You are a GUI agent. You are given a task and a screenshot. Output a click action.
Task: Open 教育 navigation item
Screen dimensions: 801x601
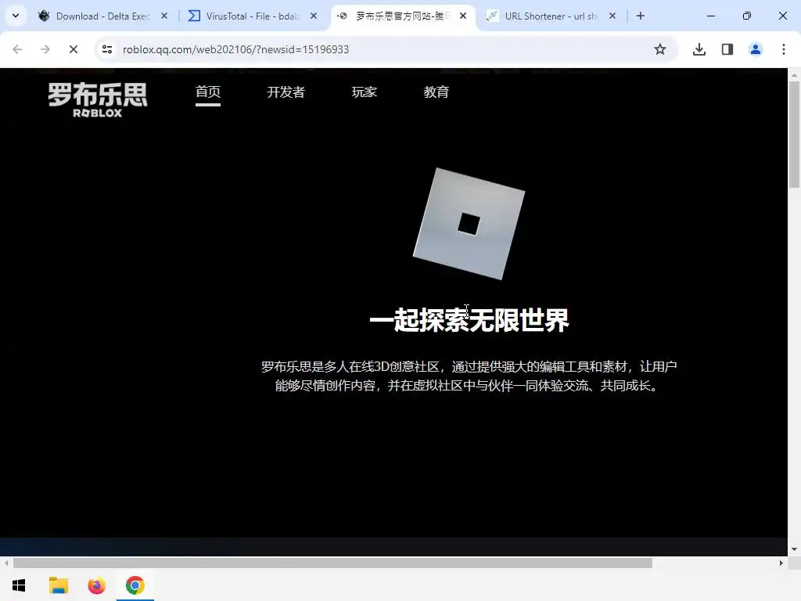(436, 92)
